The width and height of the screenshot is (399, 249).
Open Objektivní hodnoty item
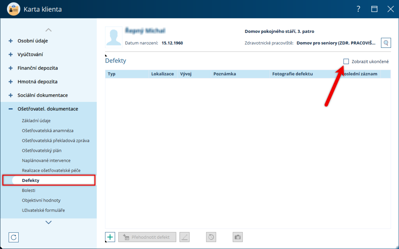41,200
